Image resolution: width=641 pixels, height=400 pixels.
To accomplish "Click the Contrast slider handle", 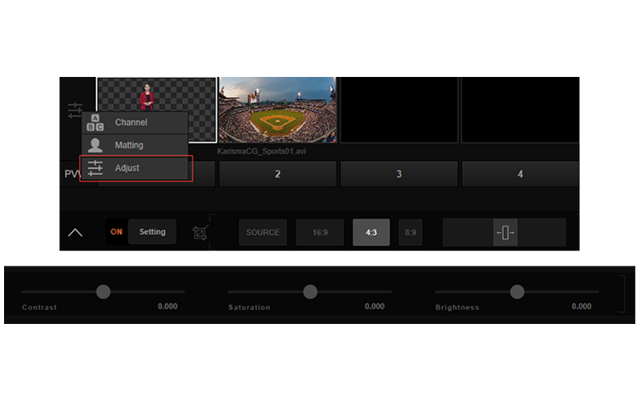I will point(103,292).
